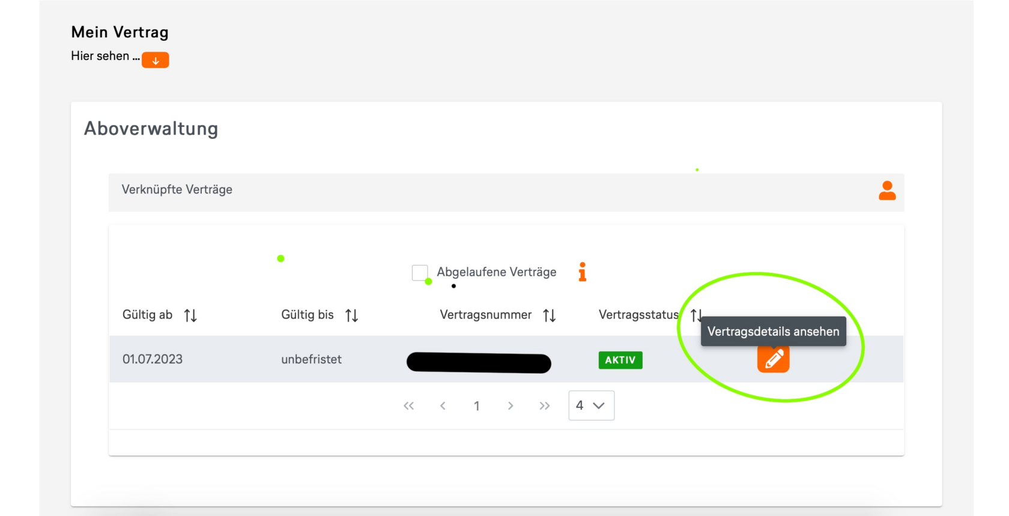Click the orange info icon beside Abgelaufene Verträge

[x=582, y=272]
